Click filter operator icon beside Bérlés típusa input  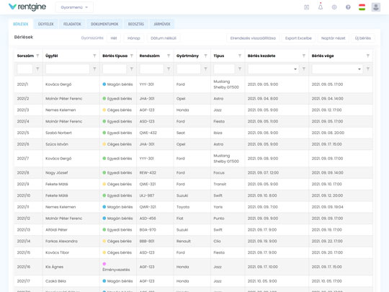[x=132, y=68]
